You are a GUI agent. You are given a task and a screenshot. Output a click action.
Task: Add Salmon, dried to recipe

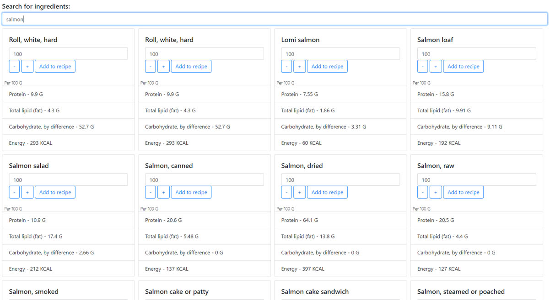tap(327, 192)
